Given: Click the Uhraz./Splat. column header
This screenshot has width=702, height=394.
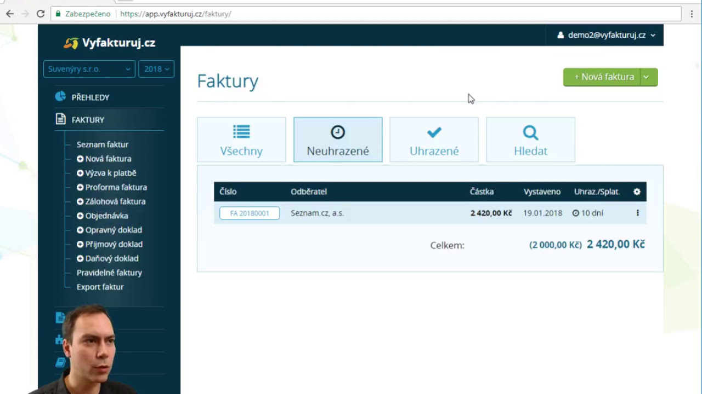Looking at the screenshot, I should click(x=597, y=192).
